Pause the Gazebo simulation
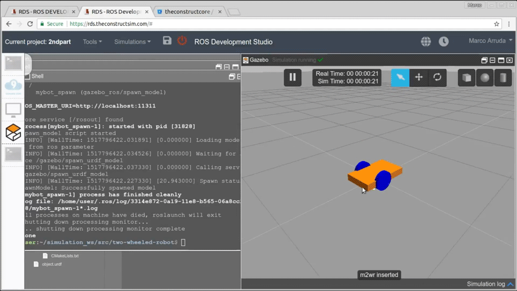The image size is (517, 291). 293,78
